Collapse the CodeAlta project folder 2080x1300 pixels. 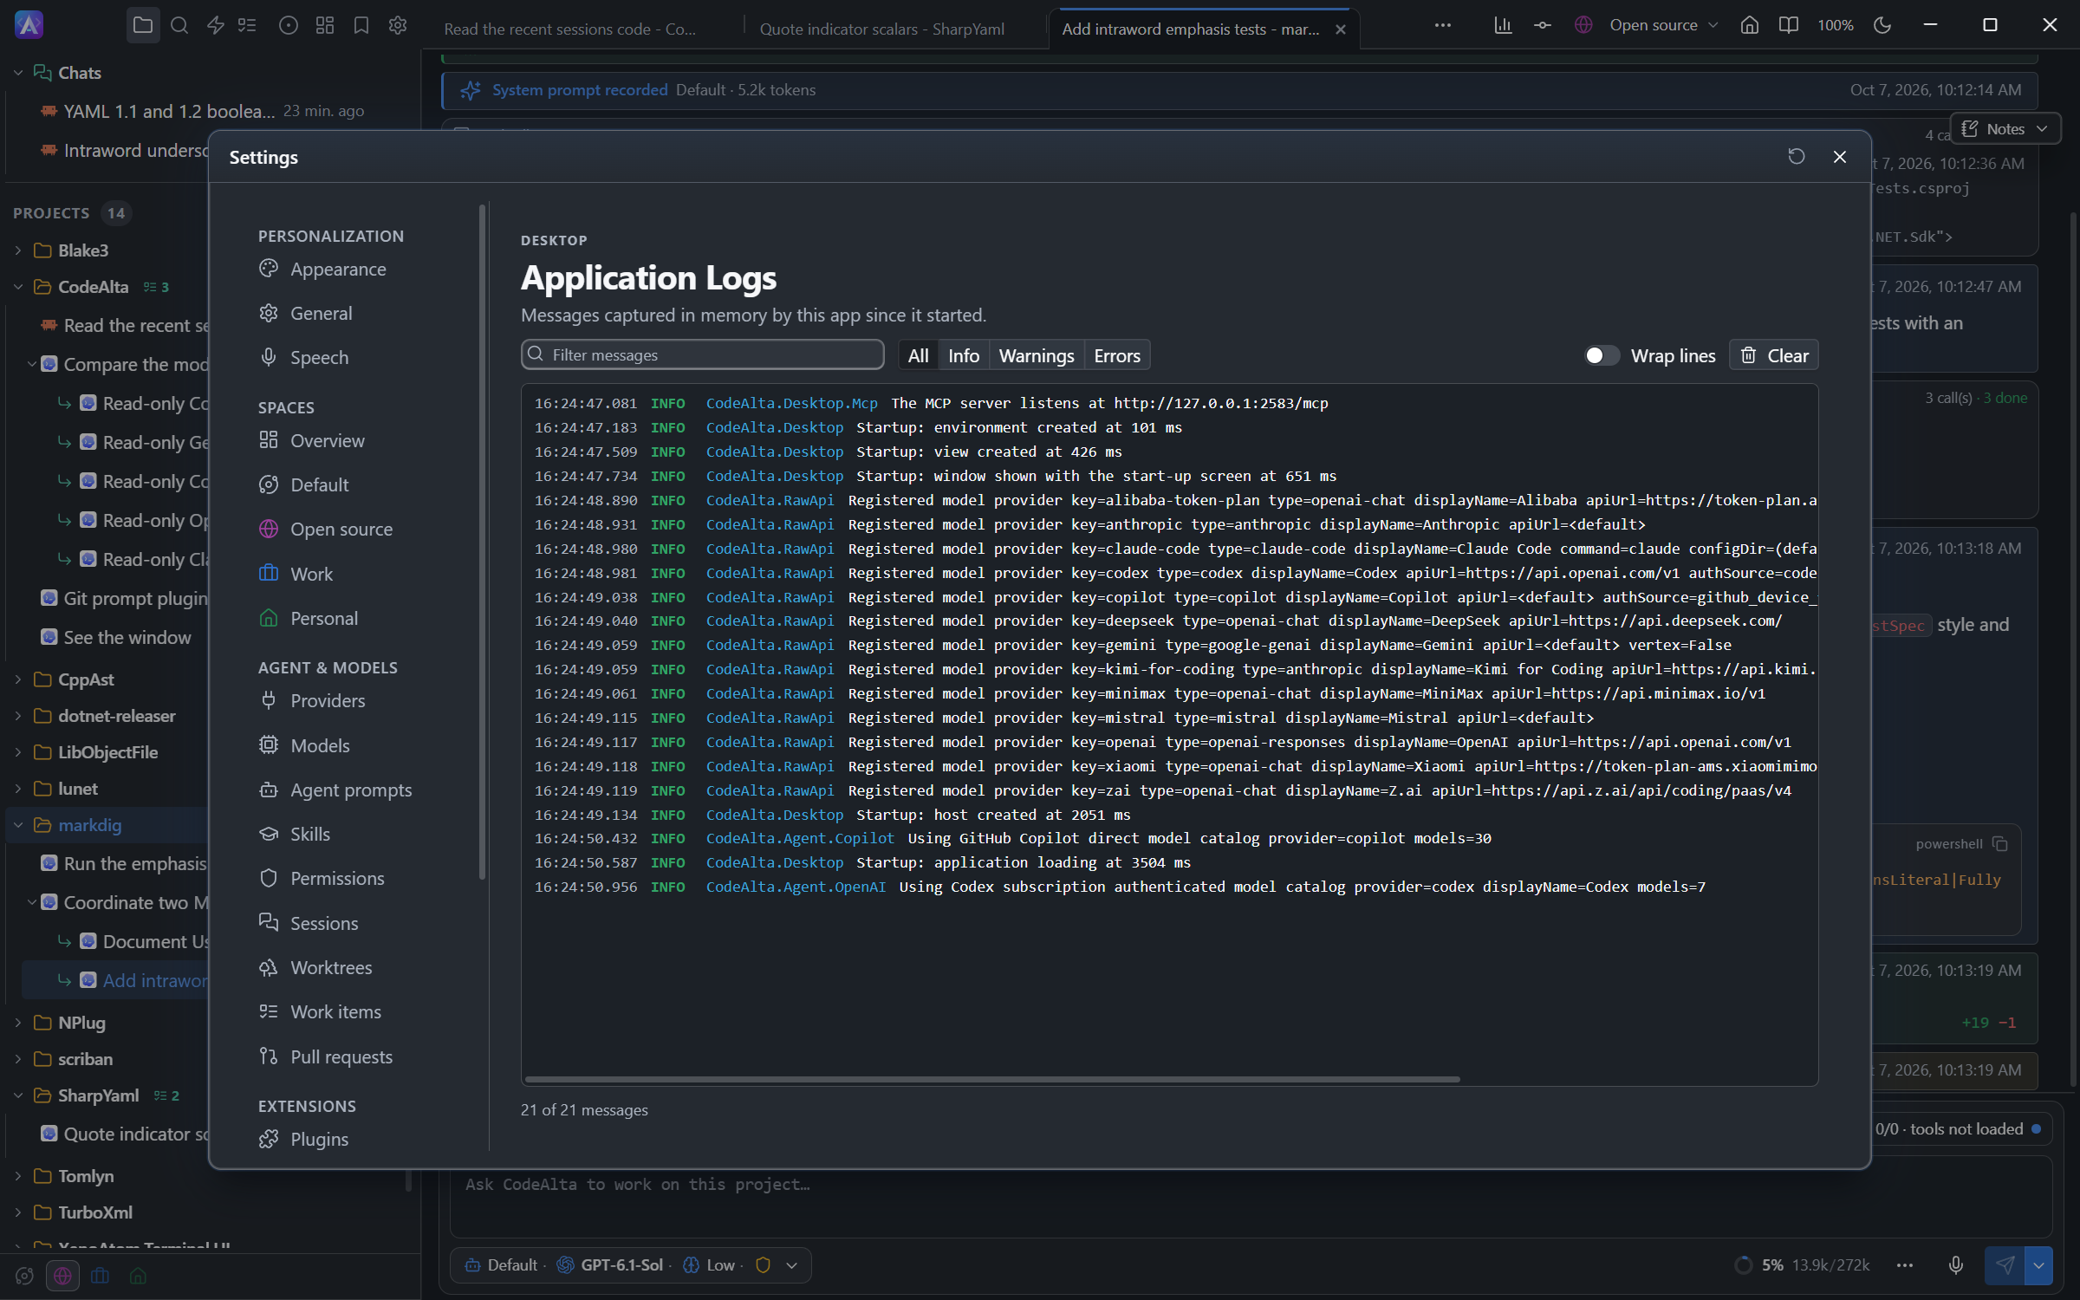(x=18, y=287)
